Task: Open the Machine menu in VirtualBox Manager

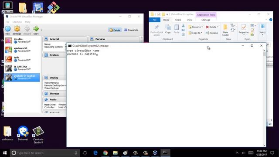Action: pos(17,22)
